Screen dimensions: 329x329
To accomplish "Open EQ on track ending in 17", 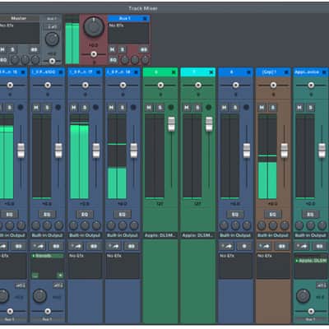I will click(x=85, y=214).
